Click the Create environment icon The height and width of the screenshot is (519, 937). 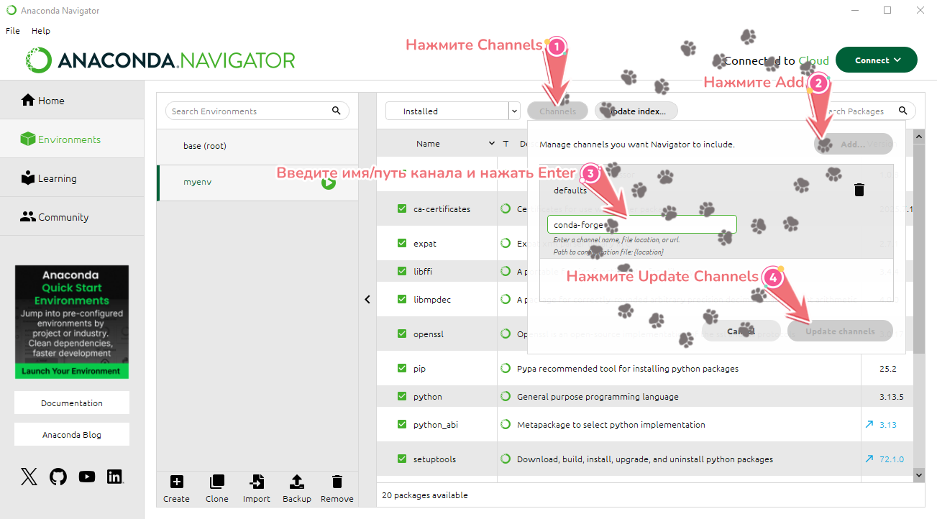(176, 482)
